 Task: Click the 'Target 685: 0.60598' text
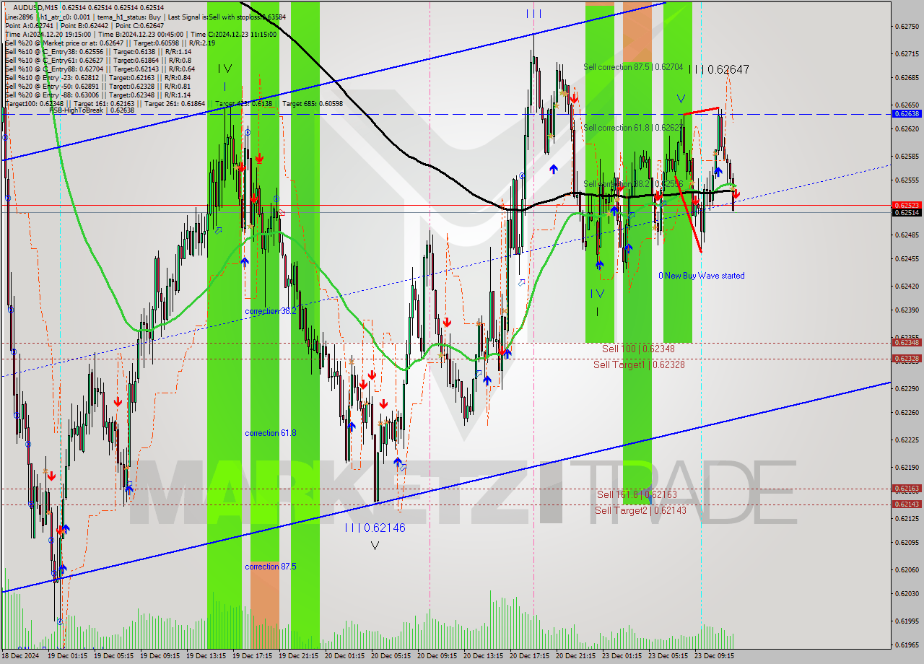313,103
